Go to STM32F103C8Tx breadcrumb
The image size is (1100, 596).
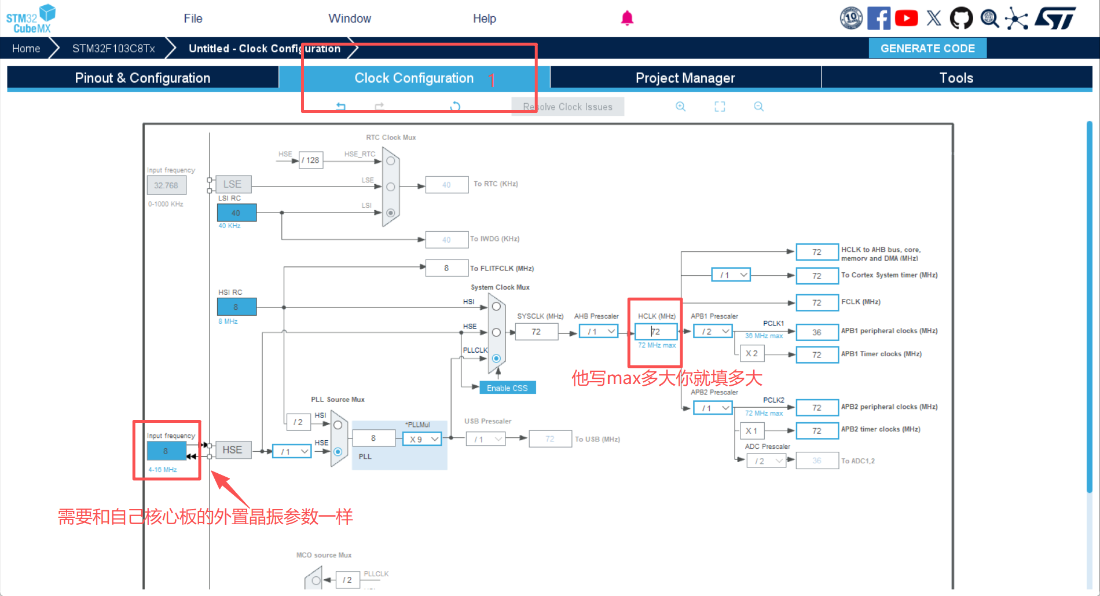pyautogui.click(x=113, y=49)
